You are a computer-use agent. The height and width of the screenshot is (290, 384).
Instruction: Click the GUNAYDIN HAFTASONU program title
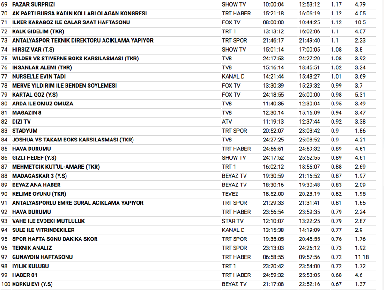(x=42, y=257)
